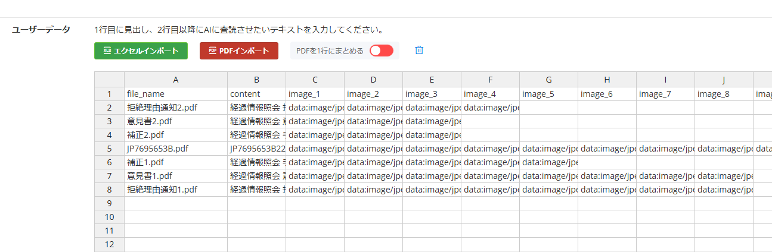The image size is (772, 252).
Task: Click the select-all corner cell
Action: [109, 80]
